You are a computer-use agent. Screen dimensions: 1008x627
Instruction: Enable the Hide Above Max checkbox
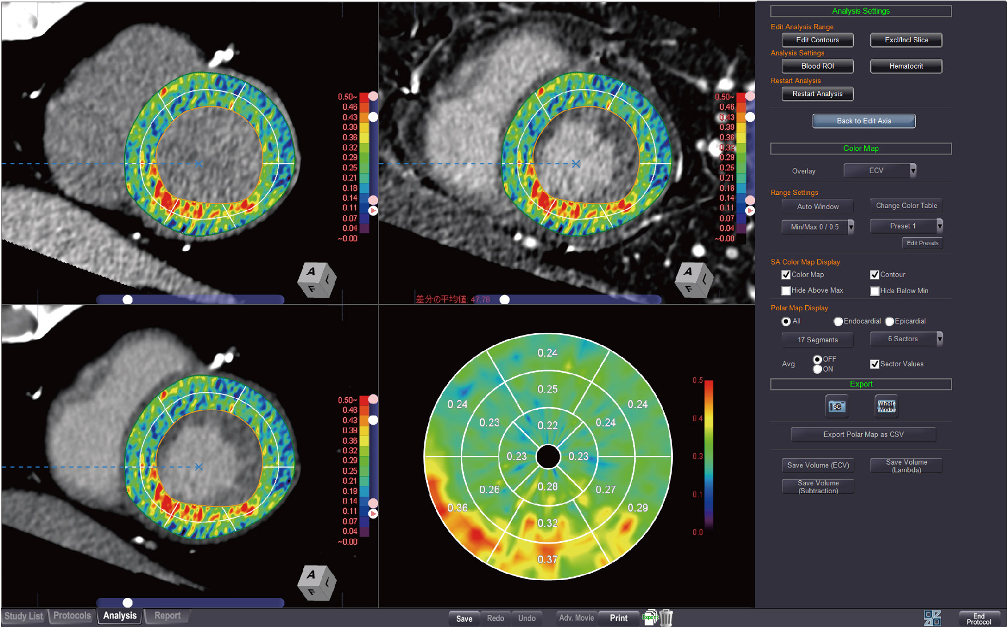[786, 290]
